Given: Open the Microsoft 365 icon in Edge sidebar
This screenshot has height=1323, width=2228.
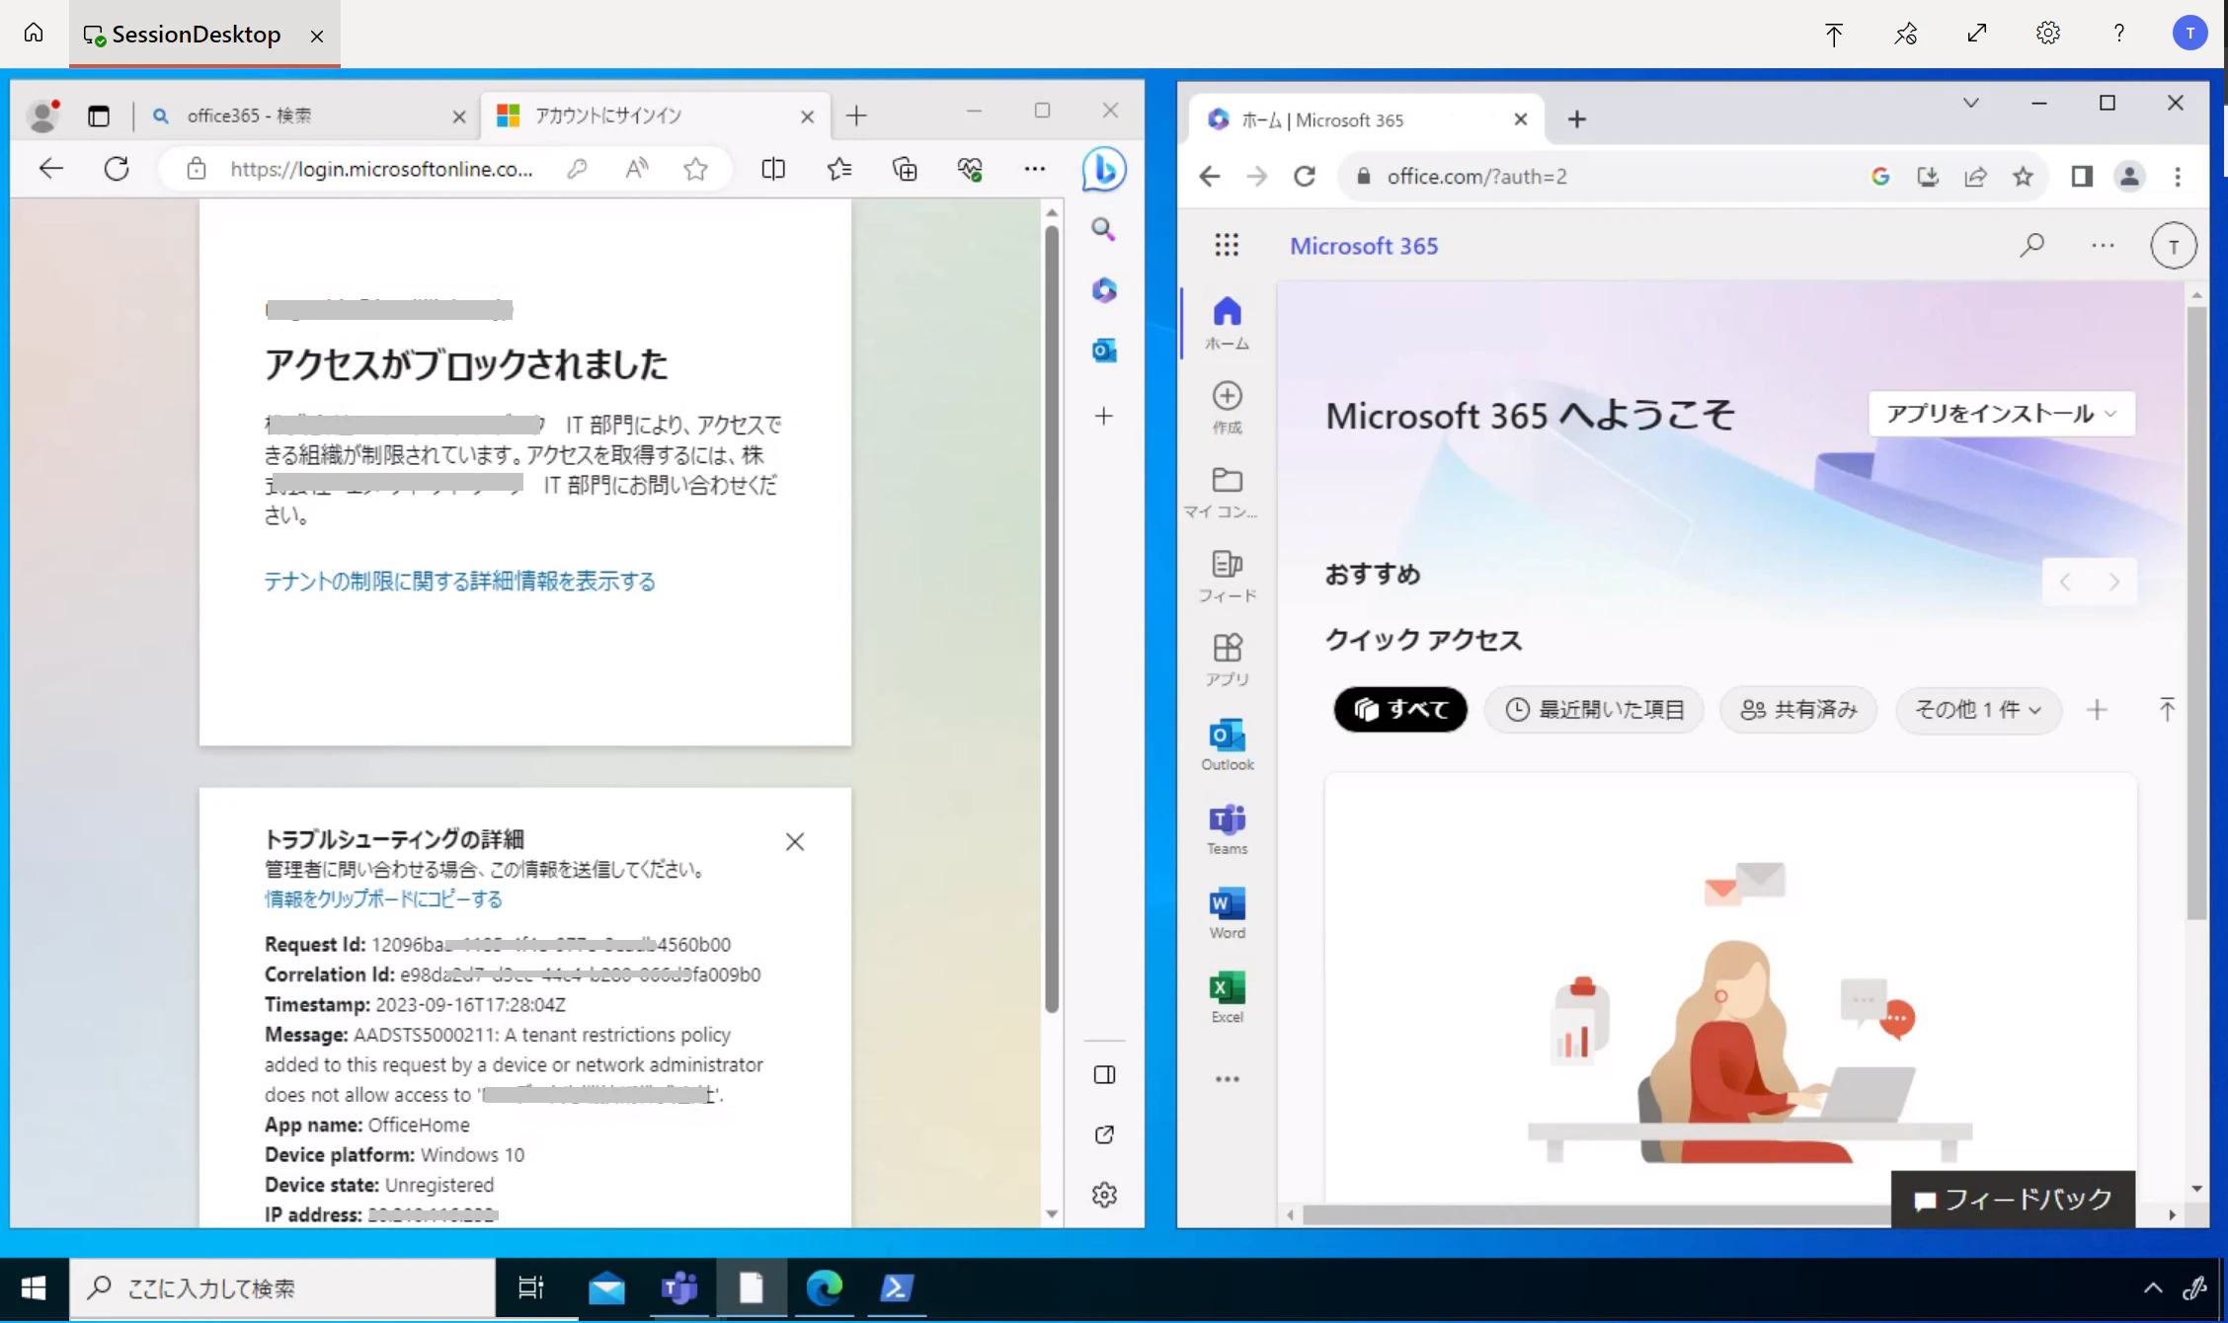Looking at the screenshot, I should tap(1104, 290).
